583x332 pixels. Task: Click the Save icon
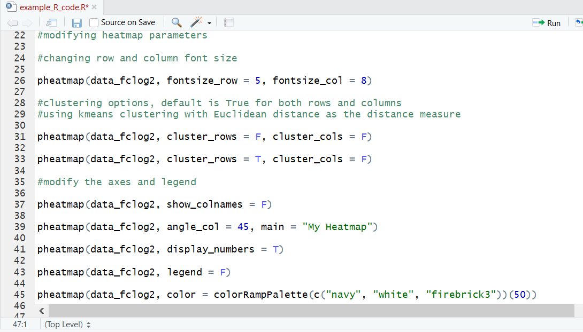click(x=76, y=22)
